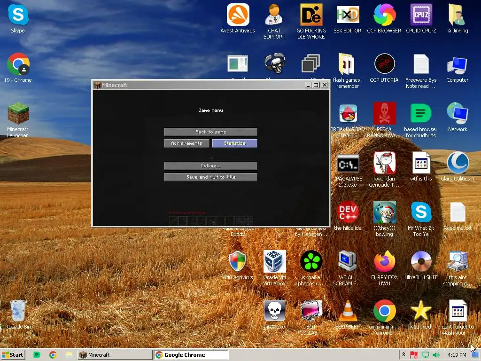
Task: Open the Start menu
Action: click(13, 355)
